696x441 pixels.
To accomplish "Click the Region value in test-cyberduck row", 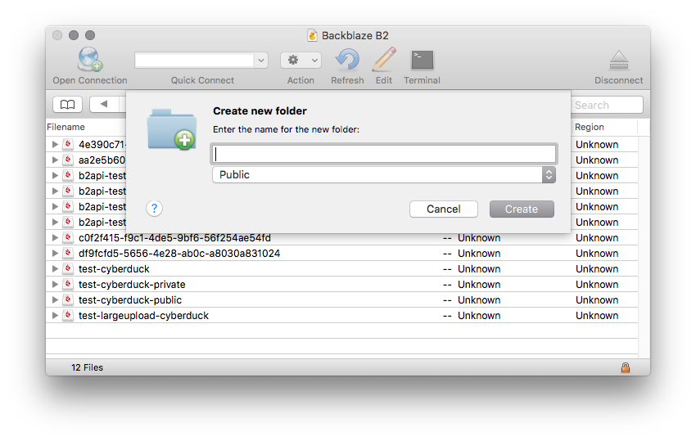I will (x=597, y=269).
